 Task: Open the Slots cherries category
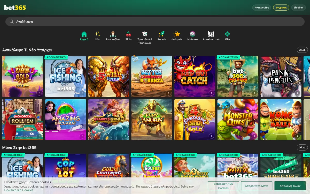coord(128,36)
